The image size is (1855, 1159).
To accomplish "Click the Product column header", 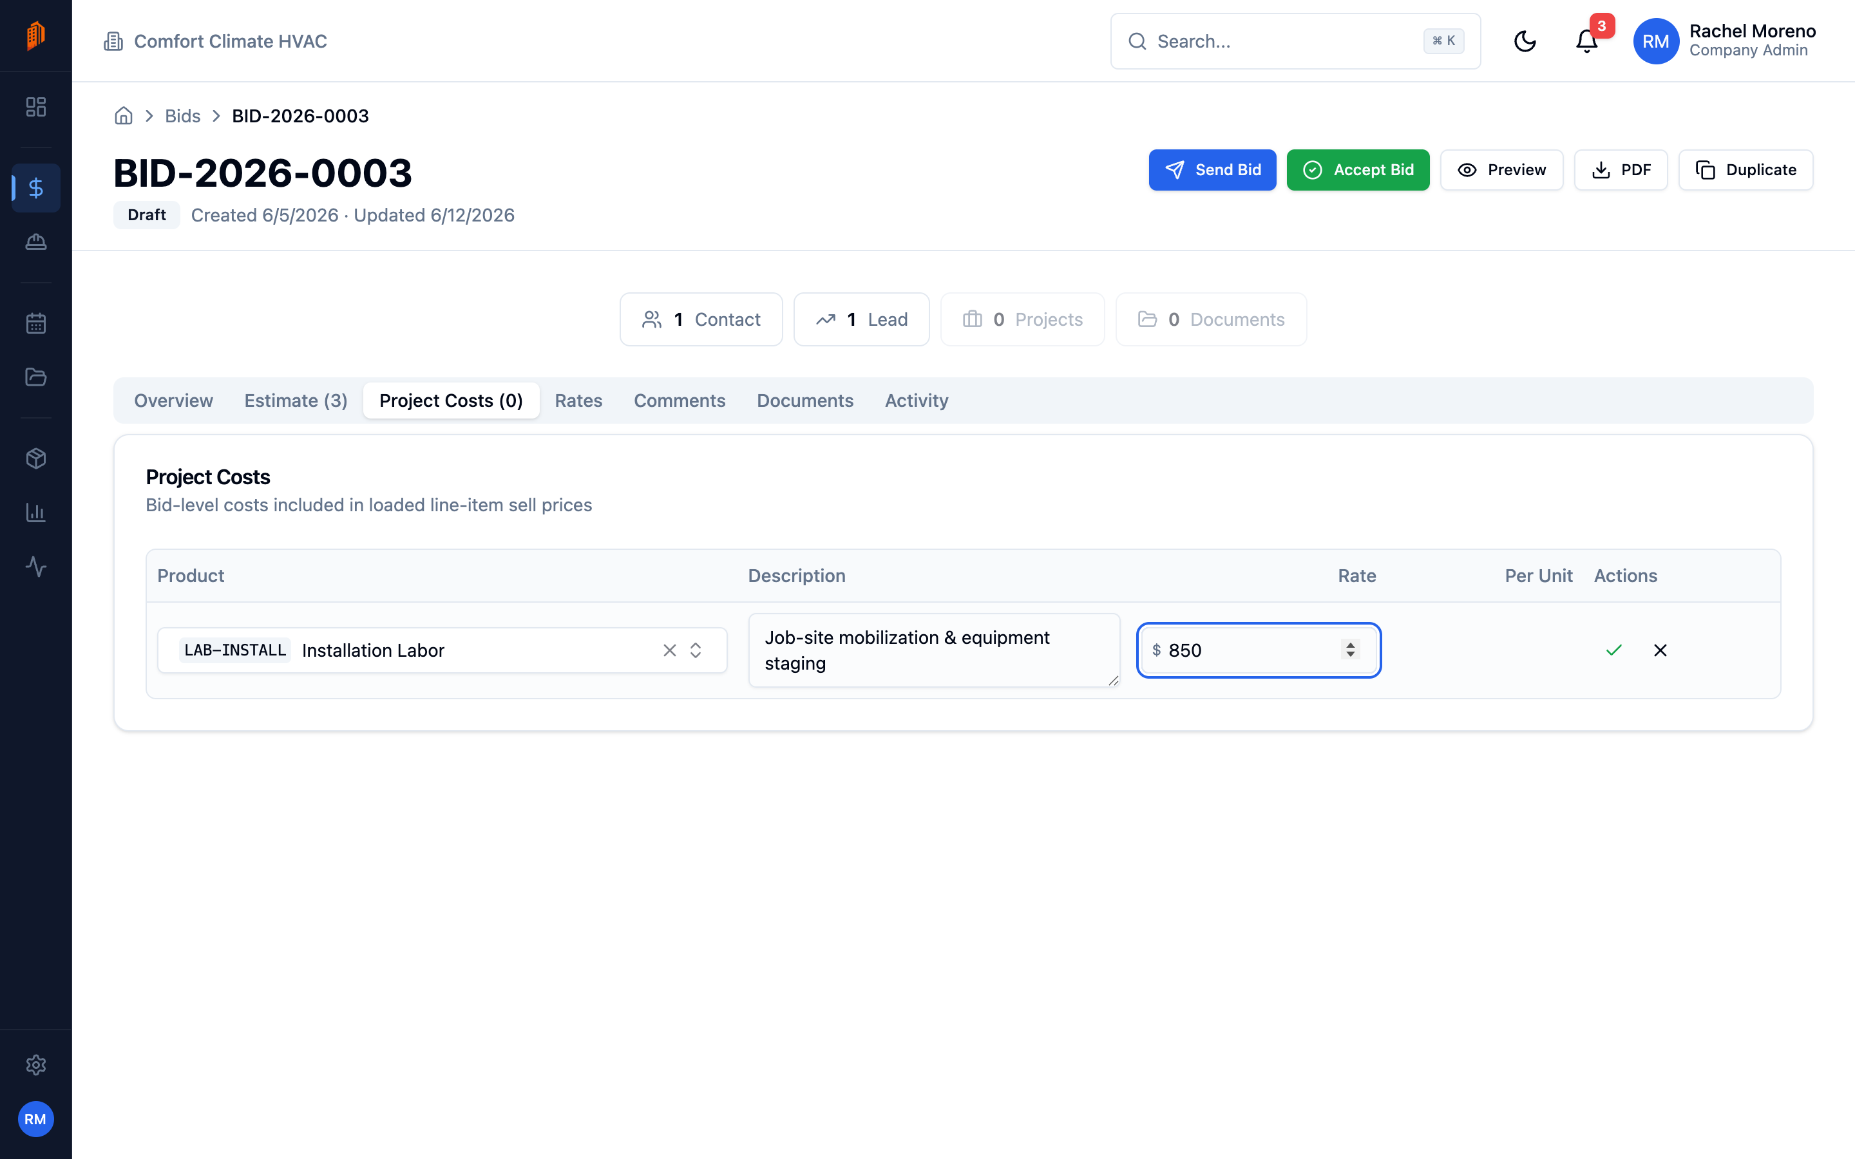I will click(x=191, y=576).
